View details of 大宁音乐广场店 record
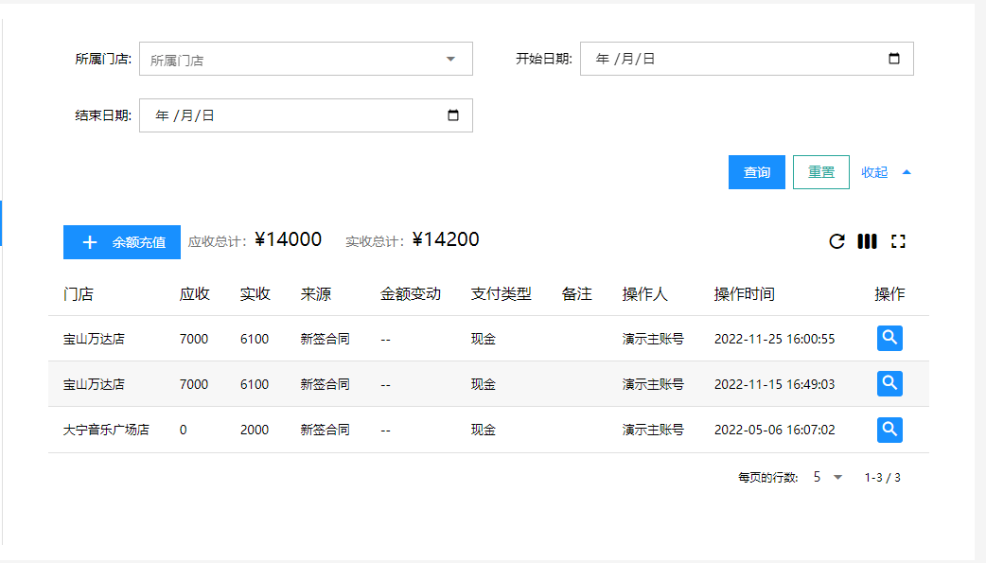 coord(889,430)
